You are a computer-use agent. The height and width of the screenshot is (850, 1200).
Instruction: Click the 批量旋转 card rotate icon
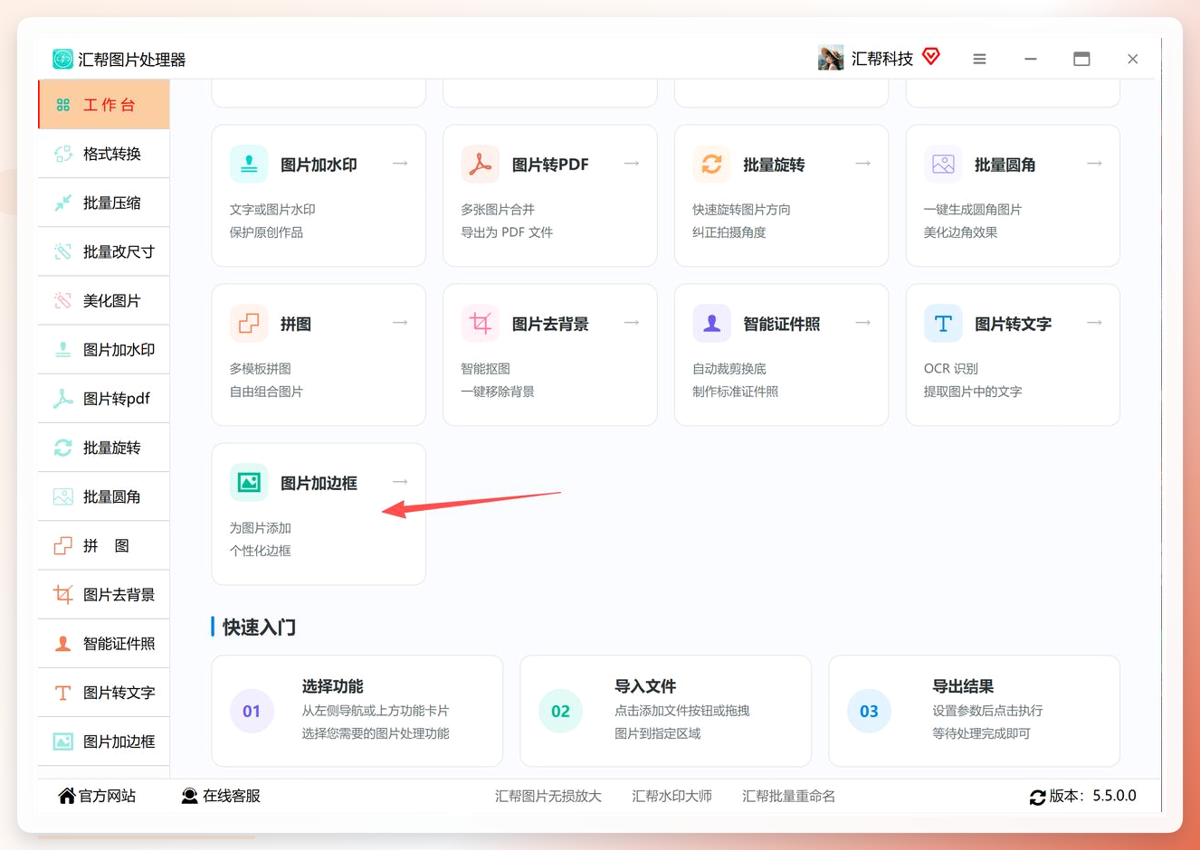coord(712,164)
